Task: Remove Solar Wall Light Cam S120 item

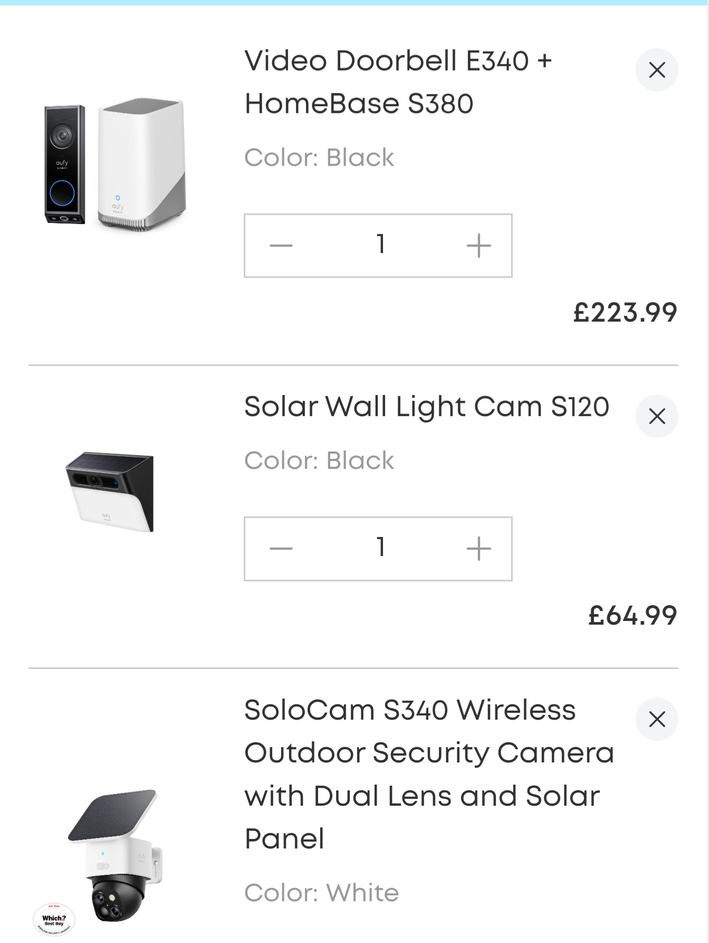Action: [x=656, y=416]
